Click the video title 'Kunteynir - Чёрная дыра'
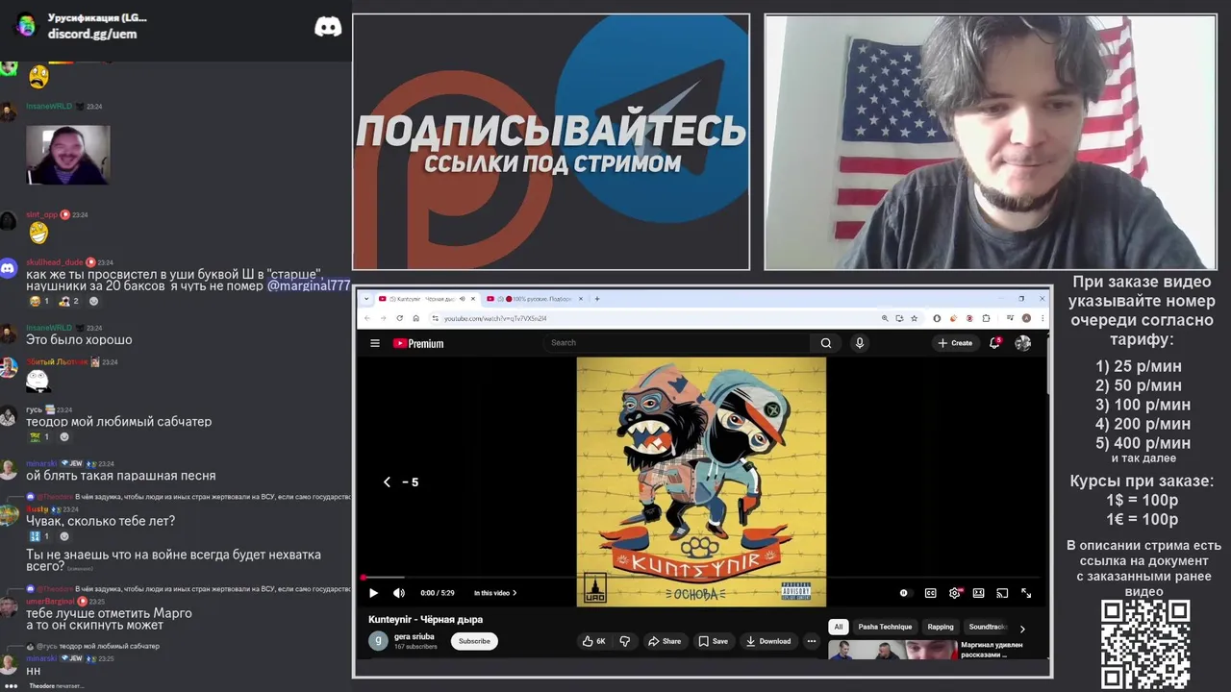The width and height of the screenshot is (1231, 692). point(425,619)
